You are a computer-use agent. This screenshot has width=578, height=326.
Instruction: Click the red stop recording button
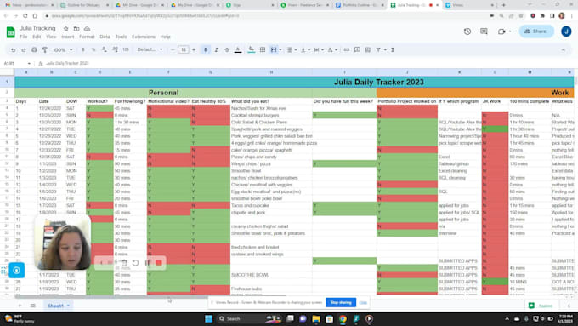[159, 263]
